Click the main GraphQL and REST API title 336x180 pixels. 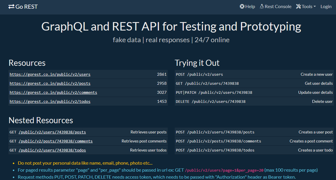pos(171,27)
